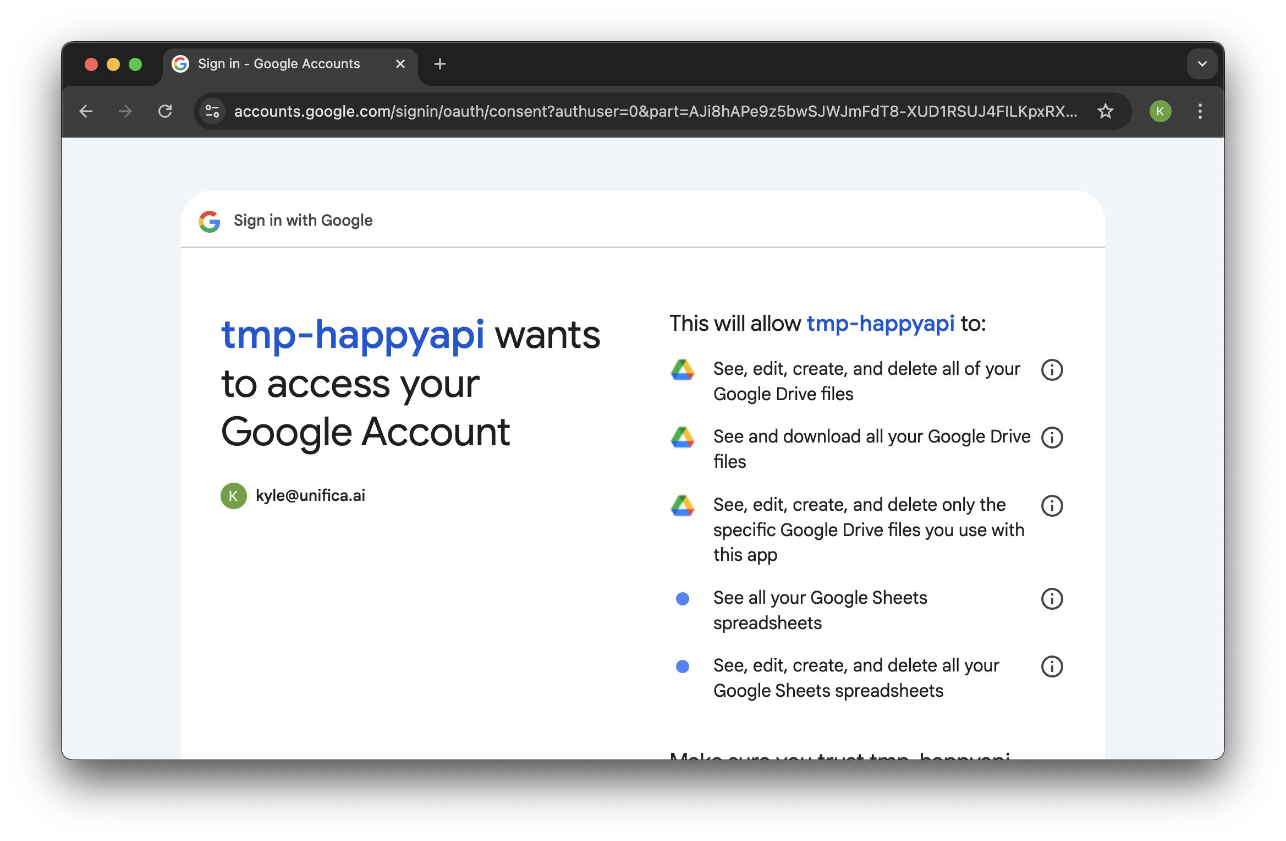Screen dimensions: 1286x841
Task: Show info for see and download Drive files permission
Action: point(1052,438)
